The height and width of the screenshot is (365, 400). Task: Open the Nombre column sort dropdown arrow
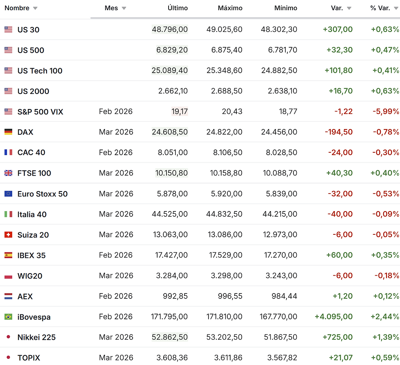point(35,8)
